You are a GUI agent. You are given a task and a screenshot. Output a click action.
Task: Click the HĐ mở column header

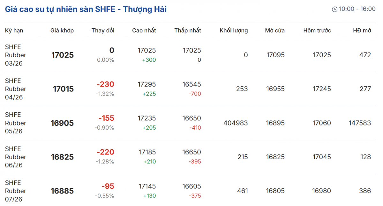coord(362,31)
